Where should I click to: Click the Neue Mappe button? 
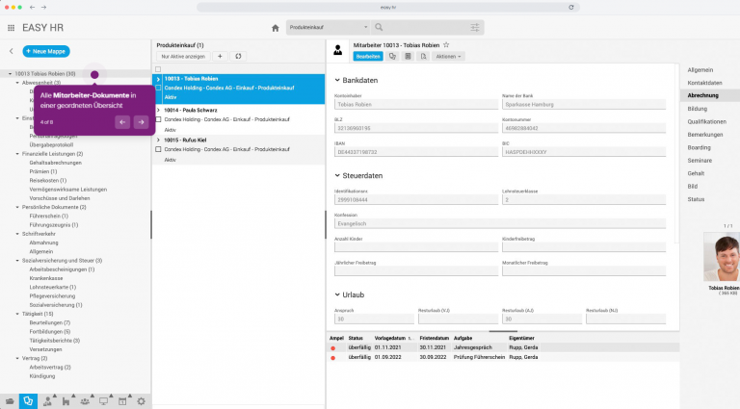[x=46, y=50]
